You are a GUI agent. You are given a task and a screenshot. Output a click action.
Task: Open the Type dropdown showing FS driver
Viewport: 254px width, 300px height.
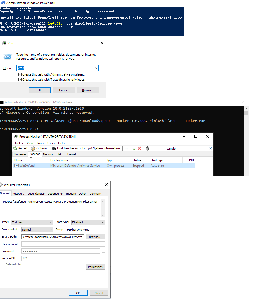point(32,222)
